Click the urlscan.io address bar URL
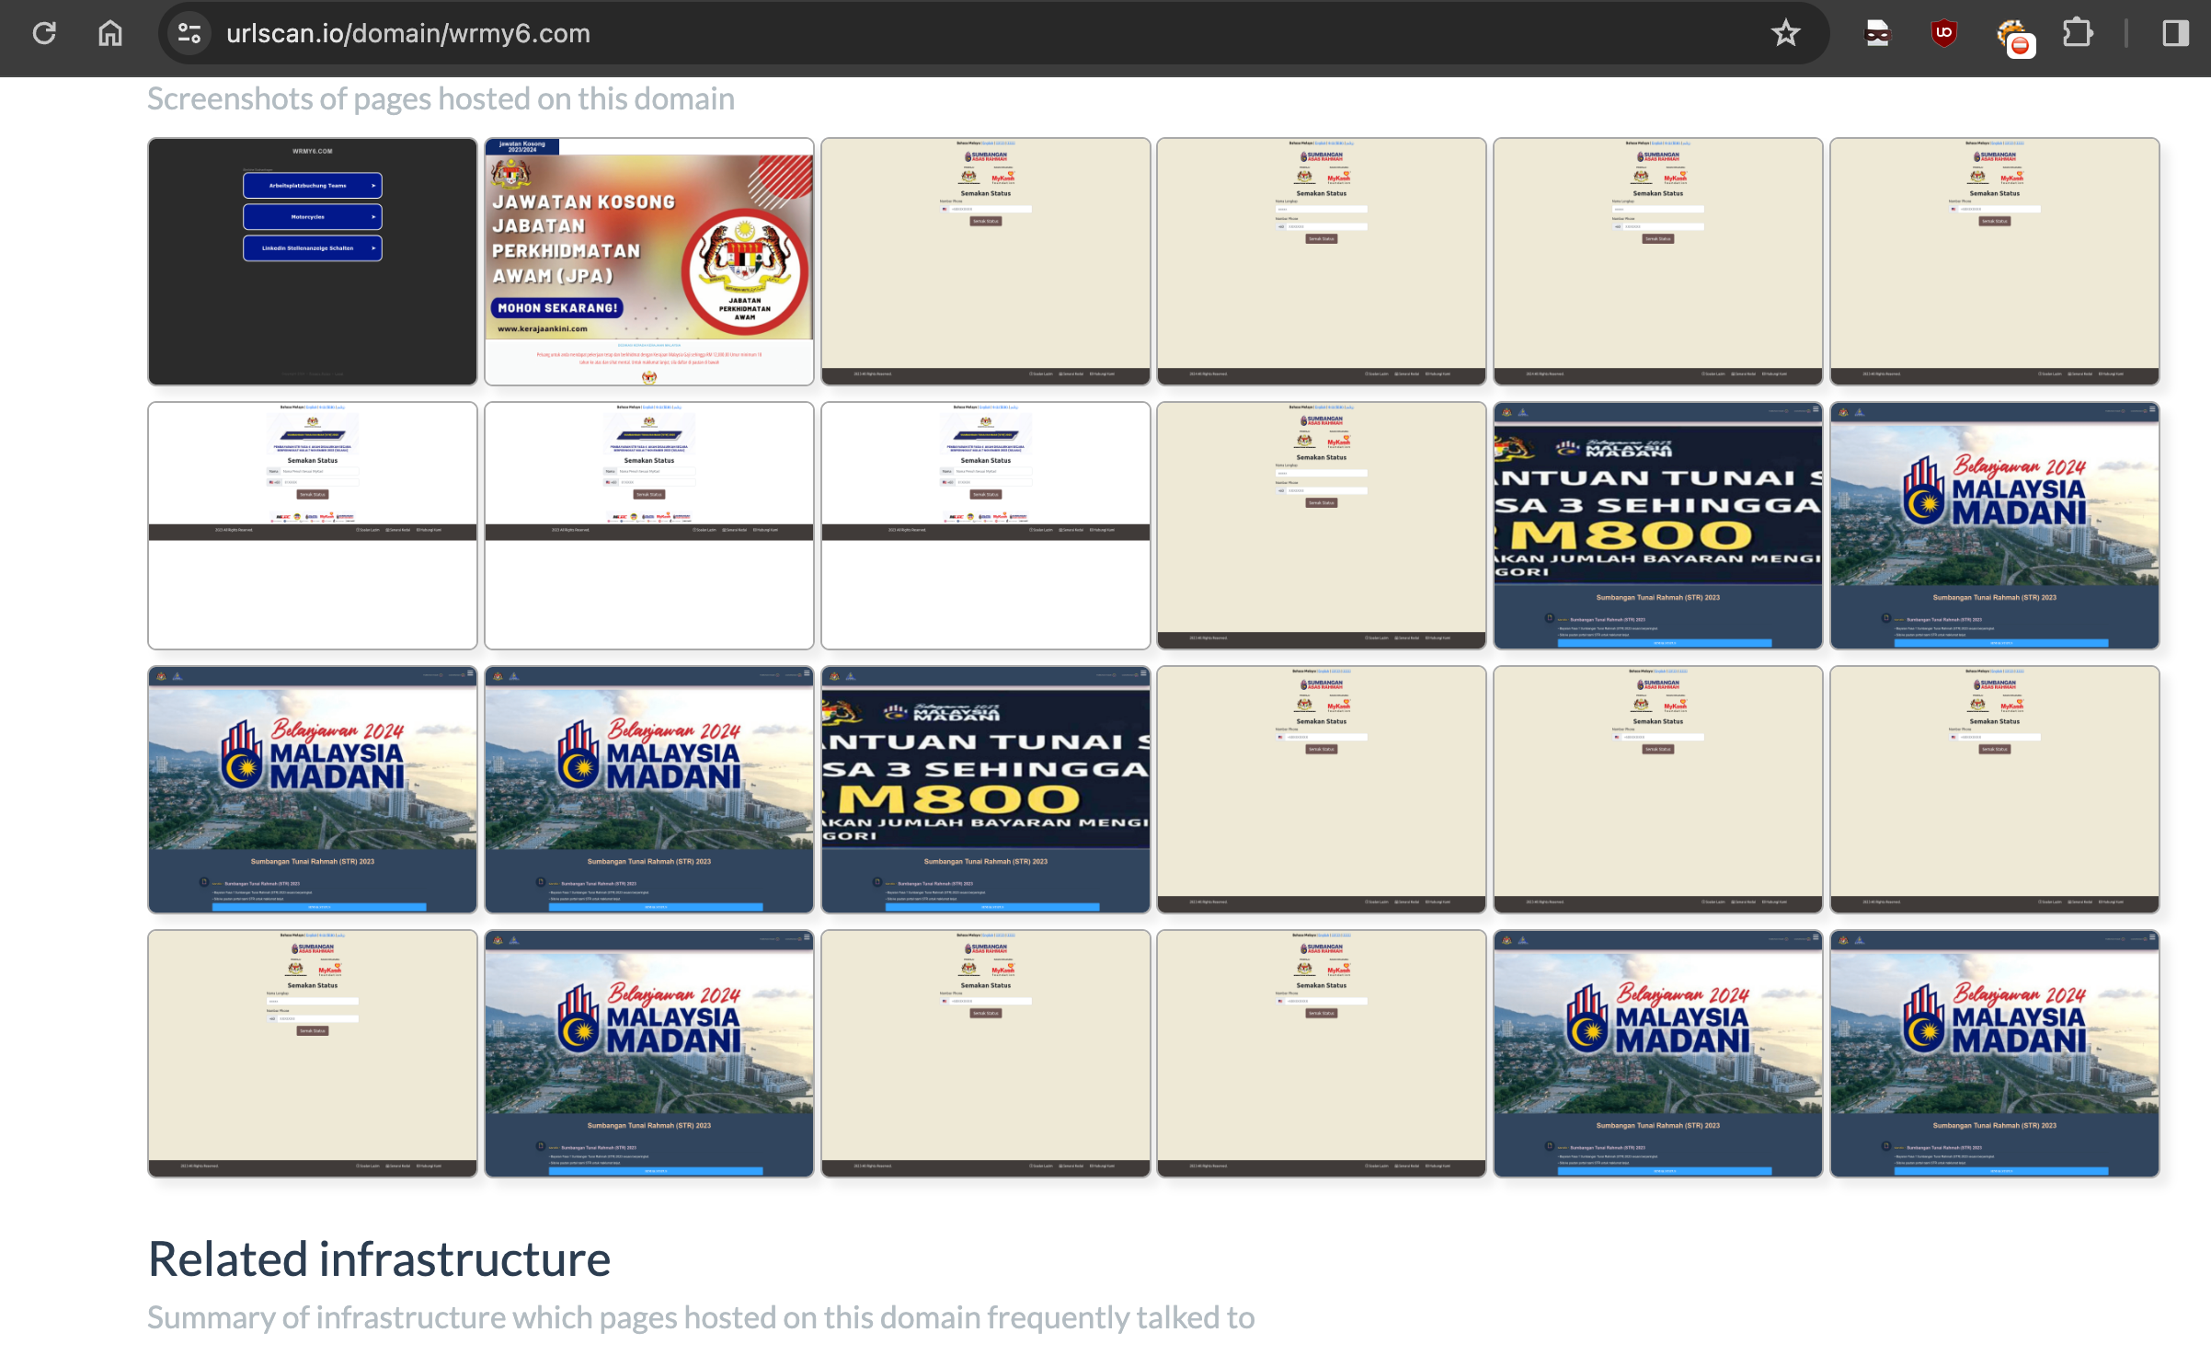2211x1367 pixels. [x=408, y=34]
